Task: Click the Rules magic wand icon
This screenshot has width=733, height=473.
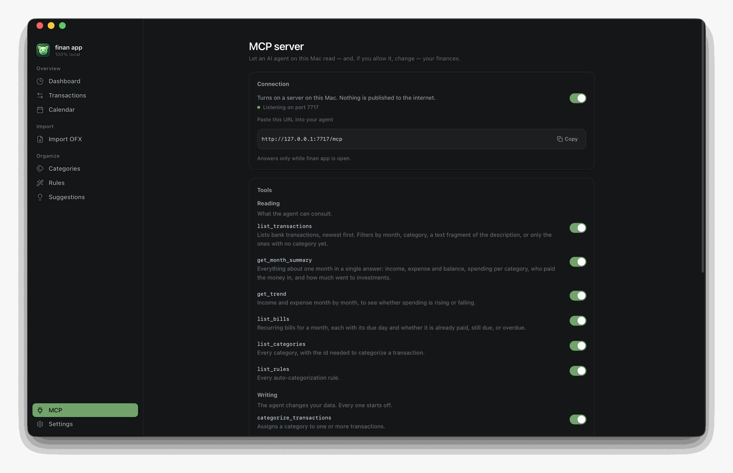Action: 40,183
